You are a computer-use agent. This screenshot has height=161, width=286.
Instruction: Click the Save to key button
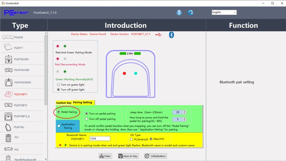point(128,156)
